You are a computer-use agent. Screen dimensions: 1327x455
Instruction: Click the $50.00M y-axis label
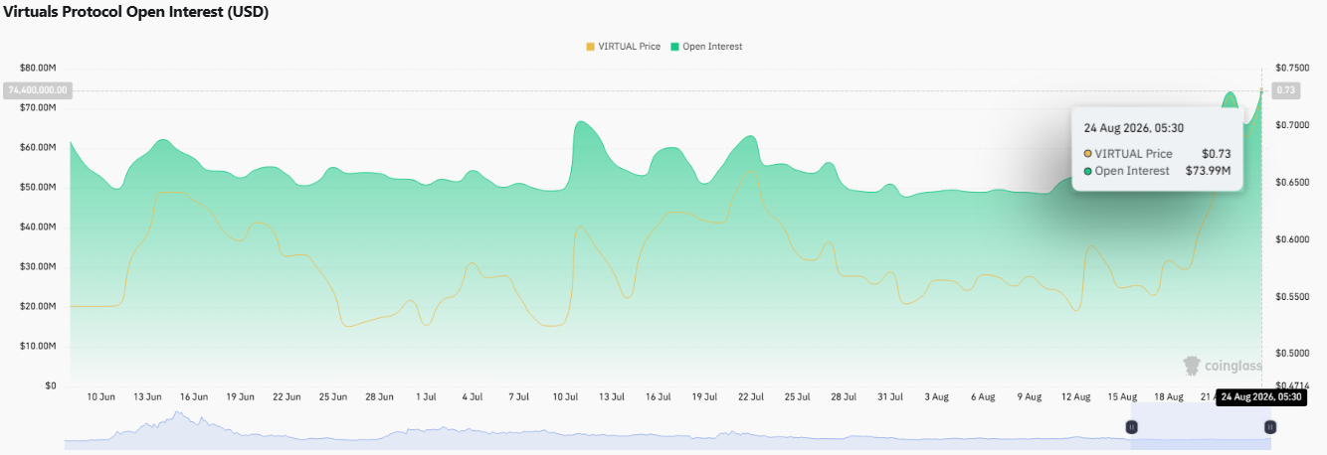38,187
